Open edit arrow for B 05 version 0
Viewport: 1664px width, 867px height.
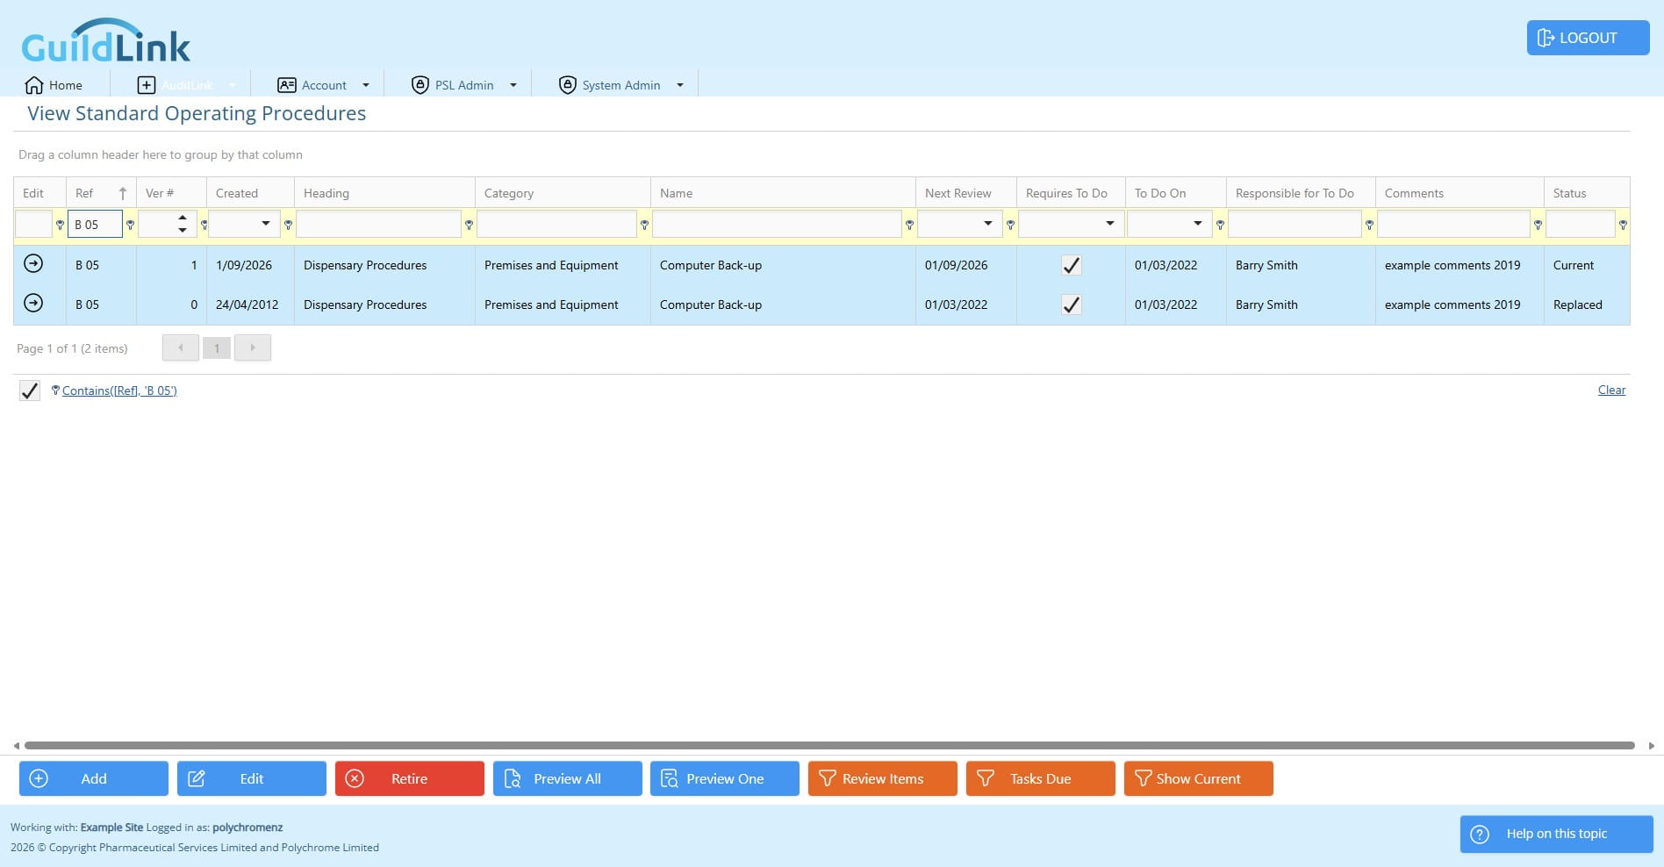[33, 303]
